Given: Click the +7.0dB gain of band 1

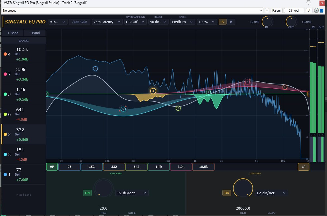Looking at the screenshot, I should coord(22,179).
